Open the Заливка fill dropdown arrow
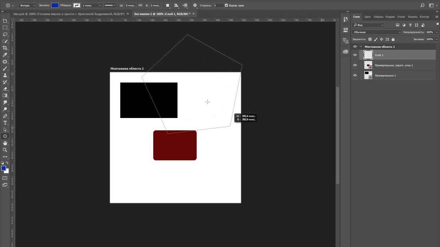The width and height of the screenshot is (440, 247). (437, 39)
